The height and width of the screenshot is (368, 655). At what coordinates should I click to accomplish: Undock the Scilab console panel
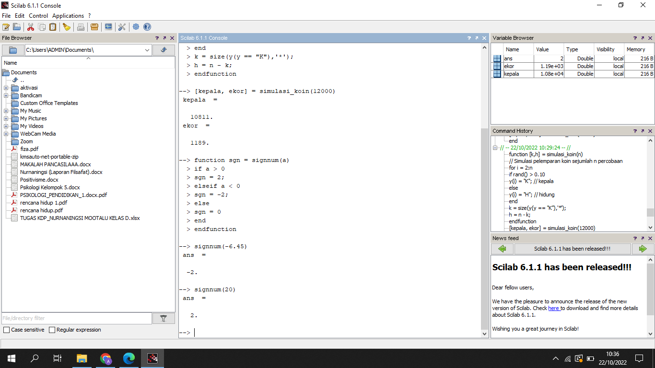(477, 38)
